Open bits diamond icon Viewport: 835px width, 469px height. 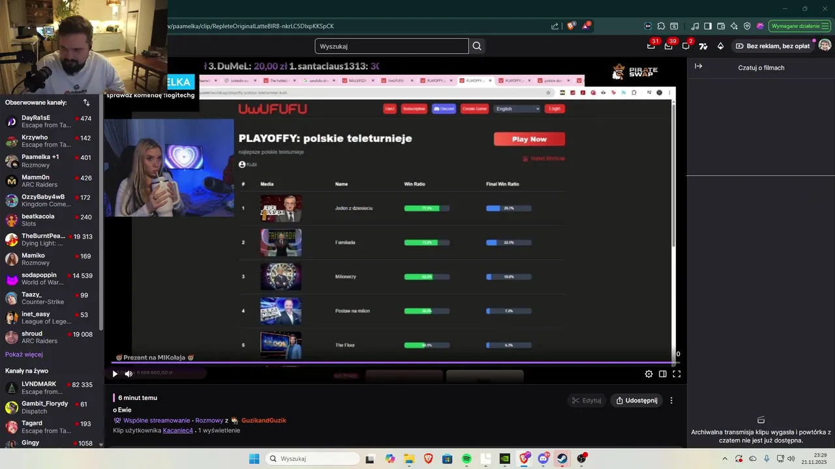720,46
